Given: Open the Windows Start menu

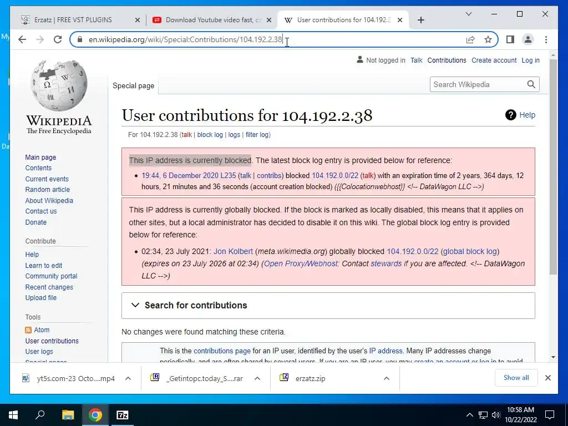Looking at the screenshot, I should tap(13, 415).
